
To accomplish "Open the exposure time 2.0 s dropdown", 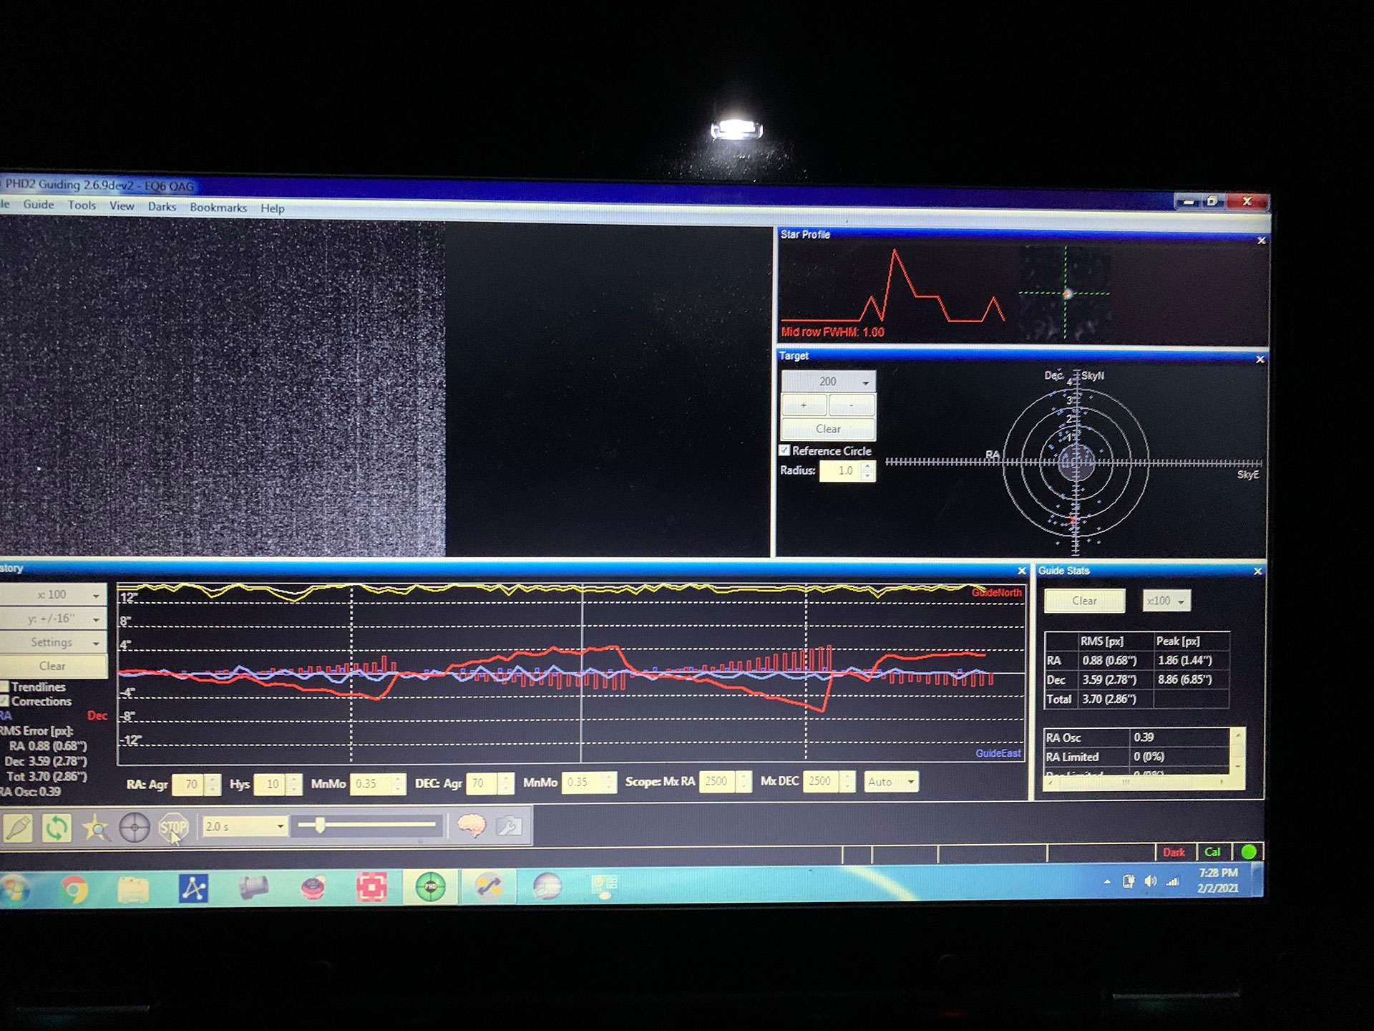I will (x=244, y=826).
